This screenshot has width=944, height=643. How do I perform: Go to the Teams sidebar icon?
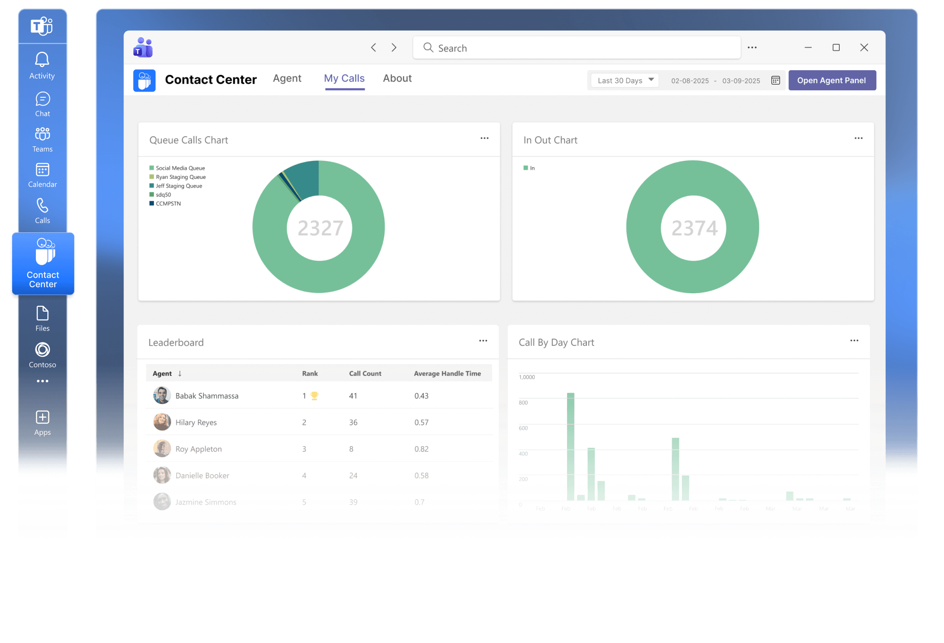click(x=43, y=134)
